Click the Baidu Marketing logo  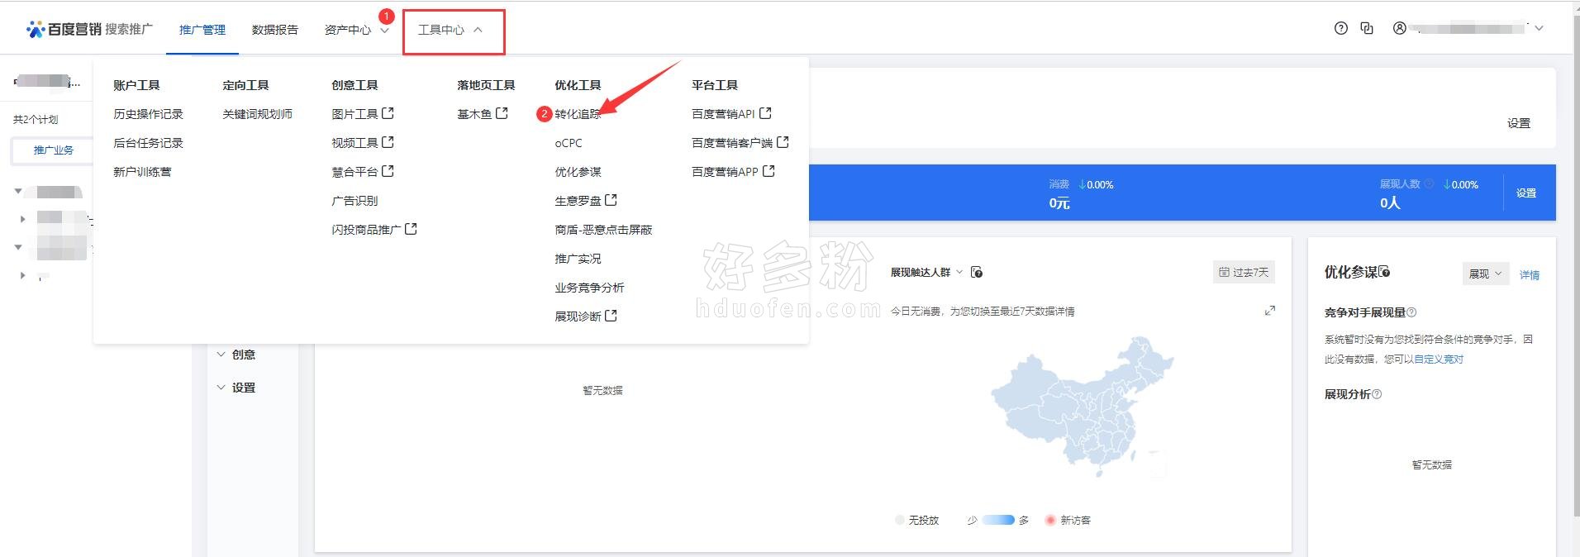tap(89, 30)
